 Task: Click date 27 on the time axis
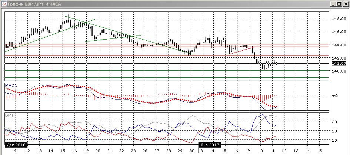coord(157,151)
